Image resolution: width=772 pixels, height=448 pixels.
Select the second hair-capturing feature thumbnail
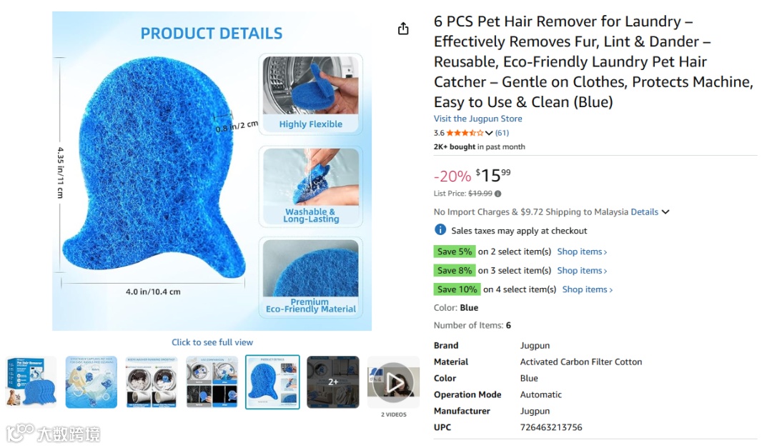point(91,382)
